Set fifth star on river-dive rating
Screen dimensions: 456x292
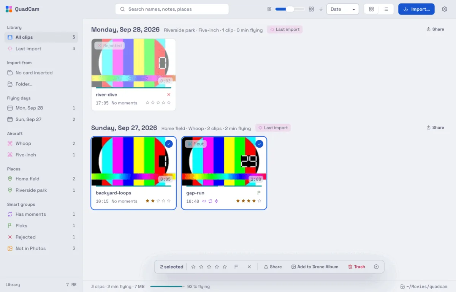[x=169, y=103]
